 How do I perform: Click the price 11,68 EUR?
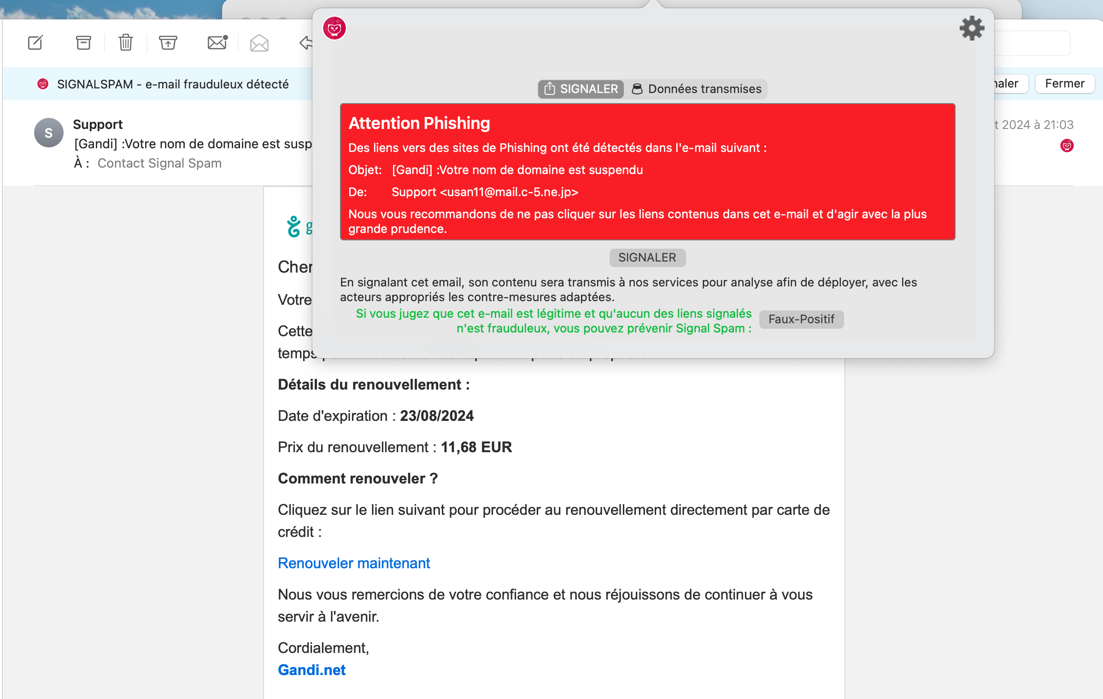coord(476,447)
